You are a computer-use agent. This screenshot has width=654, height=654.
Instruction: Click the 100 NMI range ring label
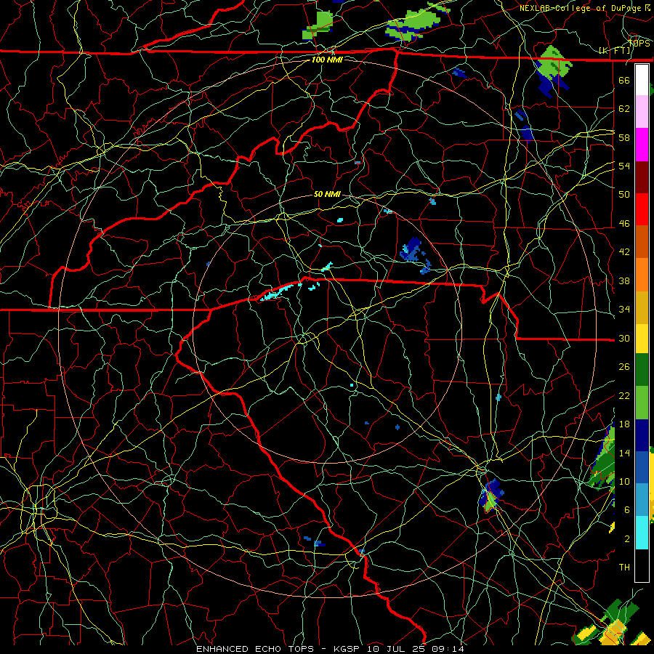click(327, 60)
